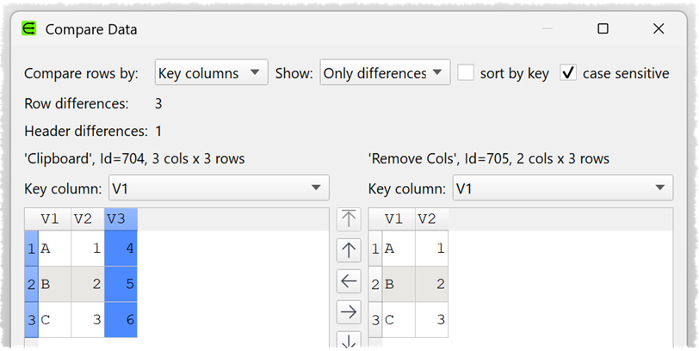Click the left arrow button
The height and width of the screenshot is (351, 699).
click(x=349, y=280)
